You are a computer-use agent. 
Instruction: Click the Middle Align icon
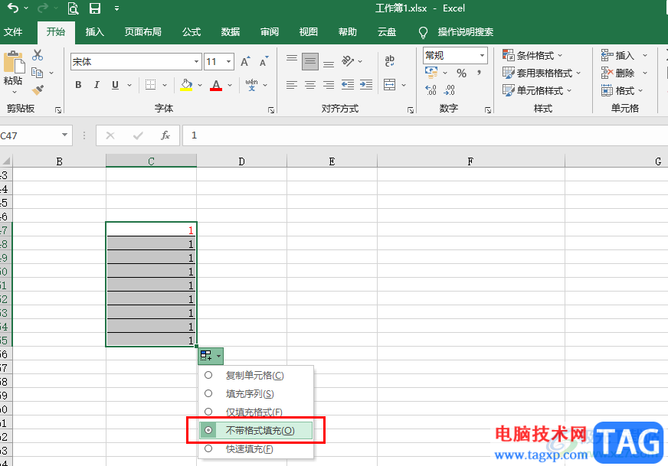pyautogui.click(x=310, y=62)
